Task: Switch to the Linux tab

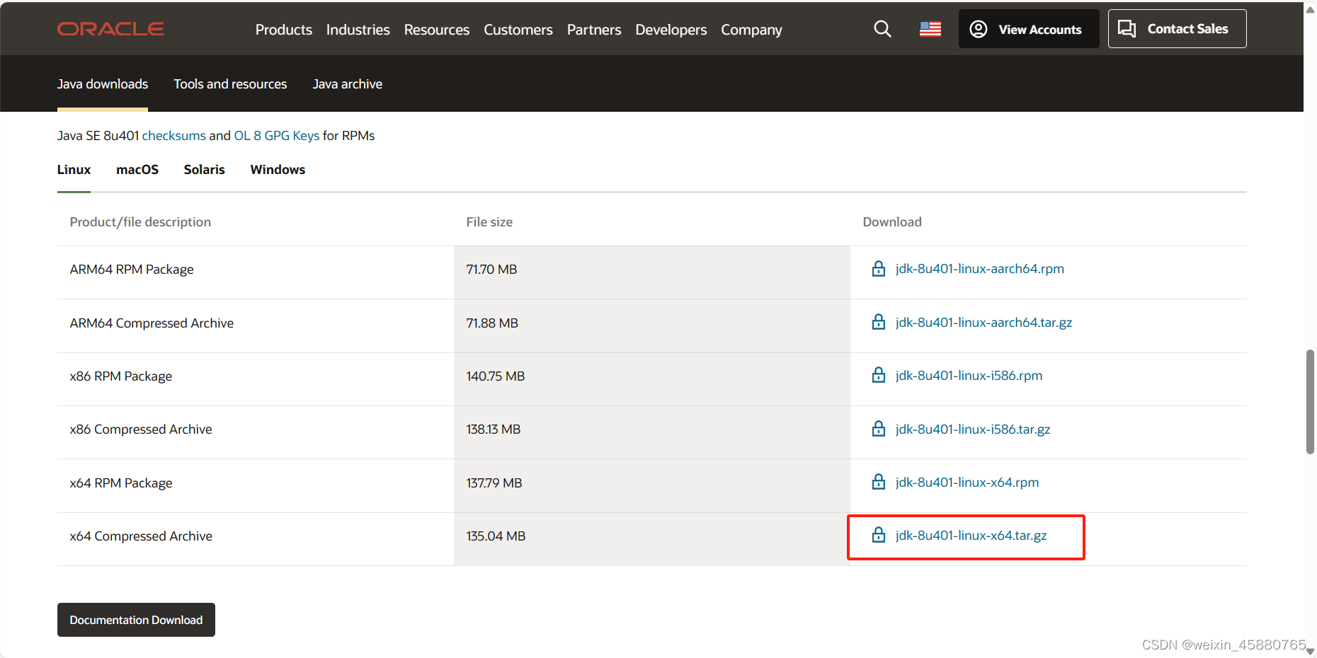Action: pos(74,170)
